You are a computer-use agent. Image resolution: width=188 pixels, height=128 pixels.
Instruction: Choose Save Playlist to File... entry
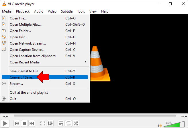(x=45, y=71)
